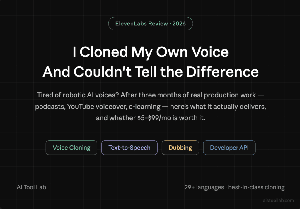The width and height of the screenshot is (300, 209).
Task: Click the text 'and whether $5–$99/mo is worth it.'
Action: [x=151, y=118]
